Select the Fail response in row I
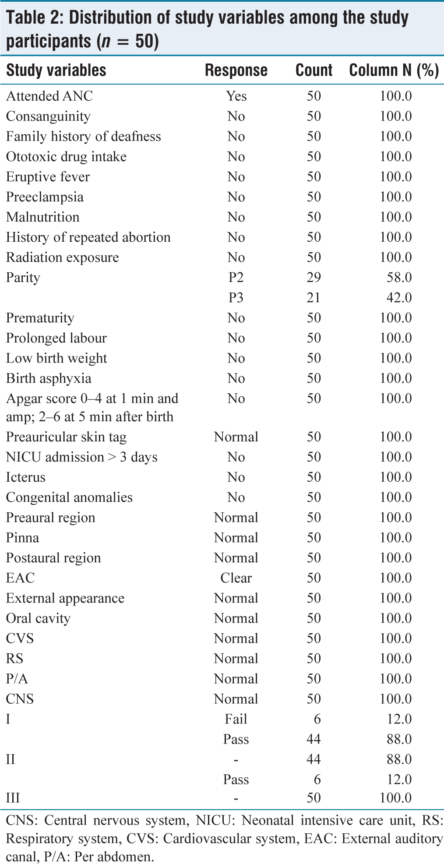 [x=236, y=719]
